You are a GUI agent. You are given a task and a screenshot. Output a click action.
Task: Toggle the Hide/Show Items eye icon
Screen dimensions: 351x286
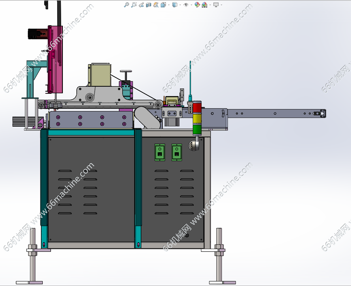(186, 5)
